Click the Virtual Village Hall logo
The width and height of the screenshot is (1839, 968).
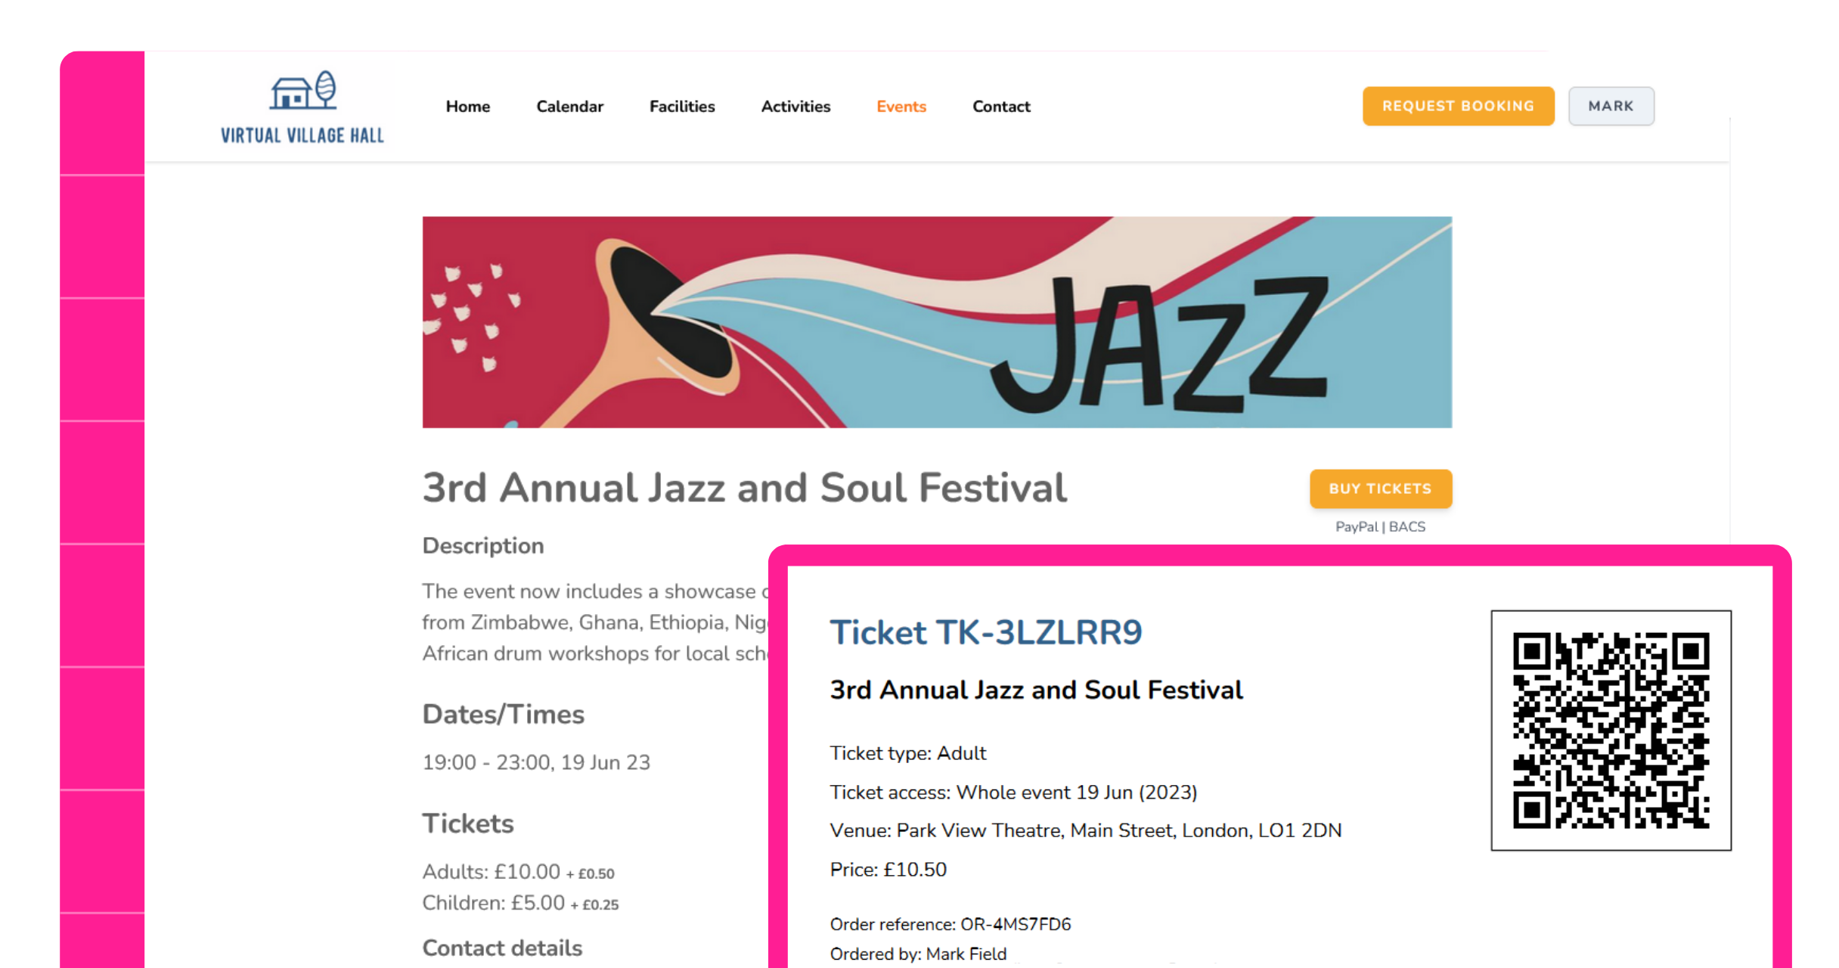tap(302, 107)
